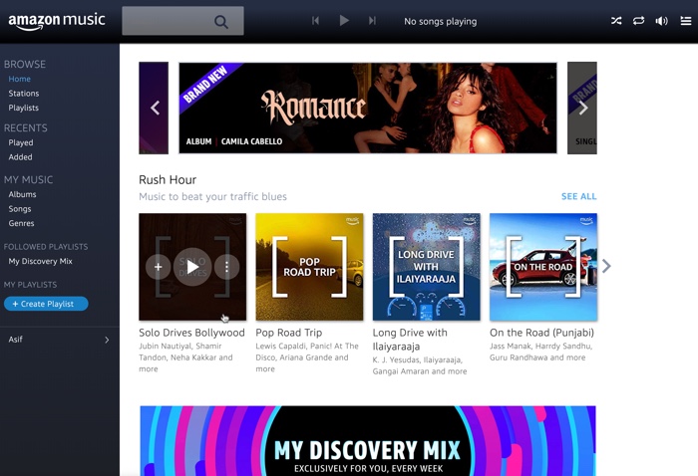Click the Pop Road Trip title
698x476 pixels.
click(289, 333)
